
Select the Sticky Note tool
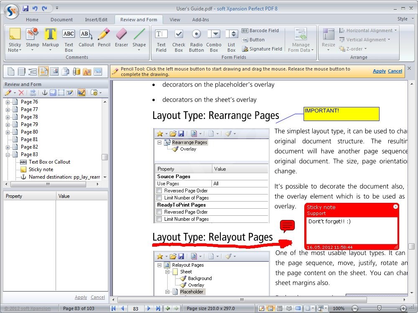pos(15,40)
